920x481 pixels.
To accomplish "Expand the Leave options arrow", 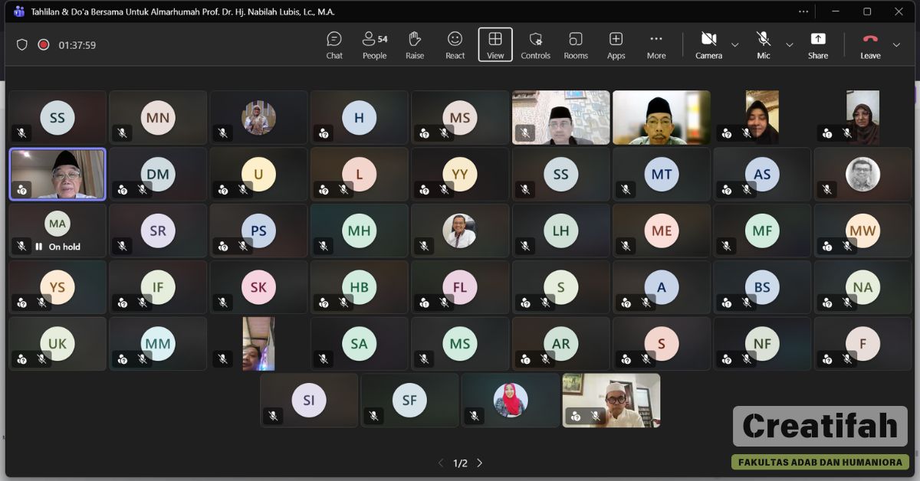I will pyautogui.click(x=896, y=45).
